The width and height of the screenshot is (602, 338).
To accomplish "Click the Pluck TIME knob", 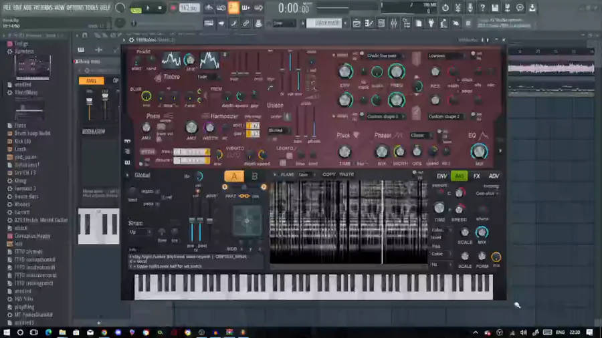I will [x=344, y=152].
